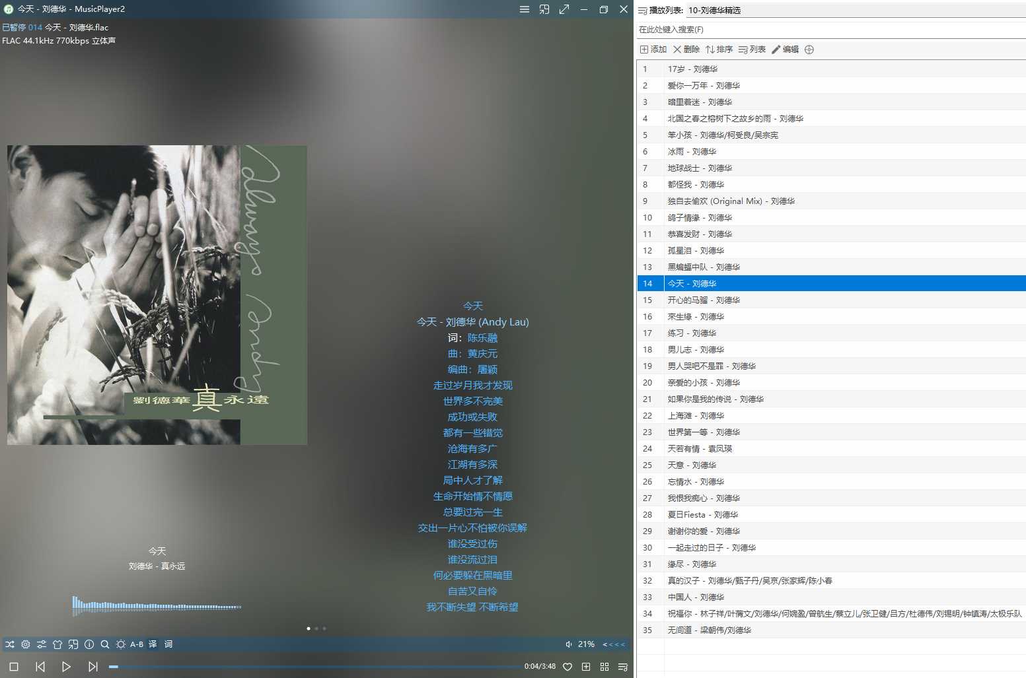Click the 添加 (add) toolbar button

click(653, 50)
